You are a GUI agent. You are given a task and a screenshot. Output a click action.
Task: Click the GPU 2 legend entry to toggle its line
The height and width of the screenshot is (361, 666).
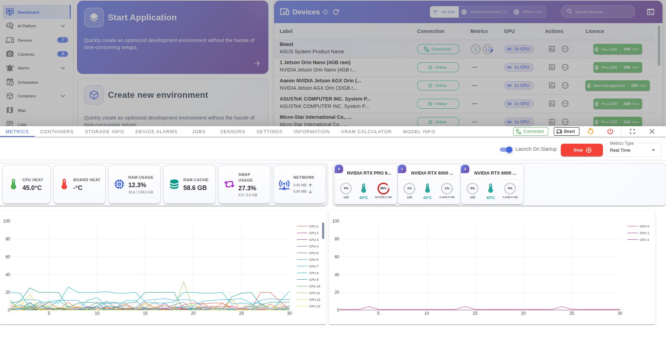(x=644, y=240)
